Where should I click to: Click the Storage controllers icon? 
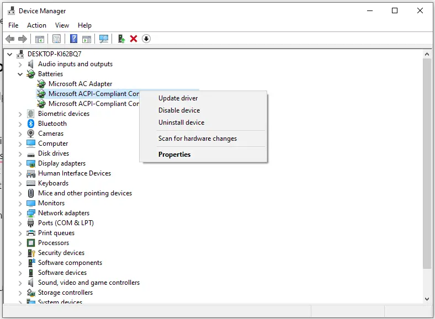tap(31, 293)
